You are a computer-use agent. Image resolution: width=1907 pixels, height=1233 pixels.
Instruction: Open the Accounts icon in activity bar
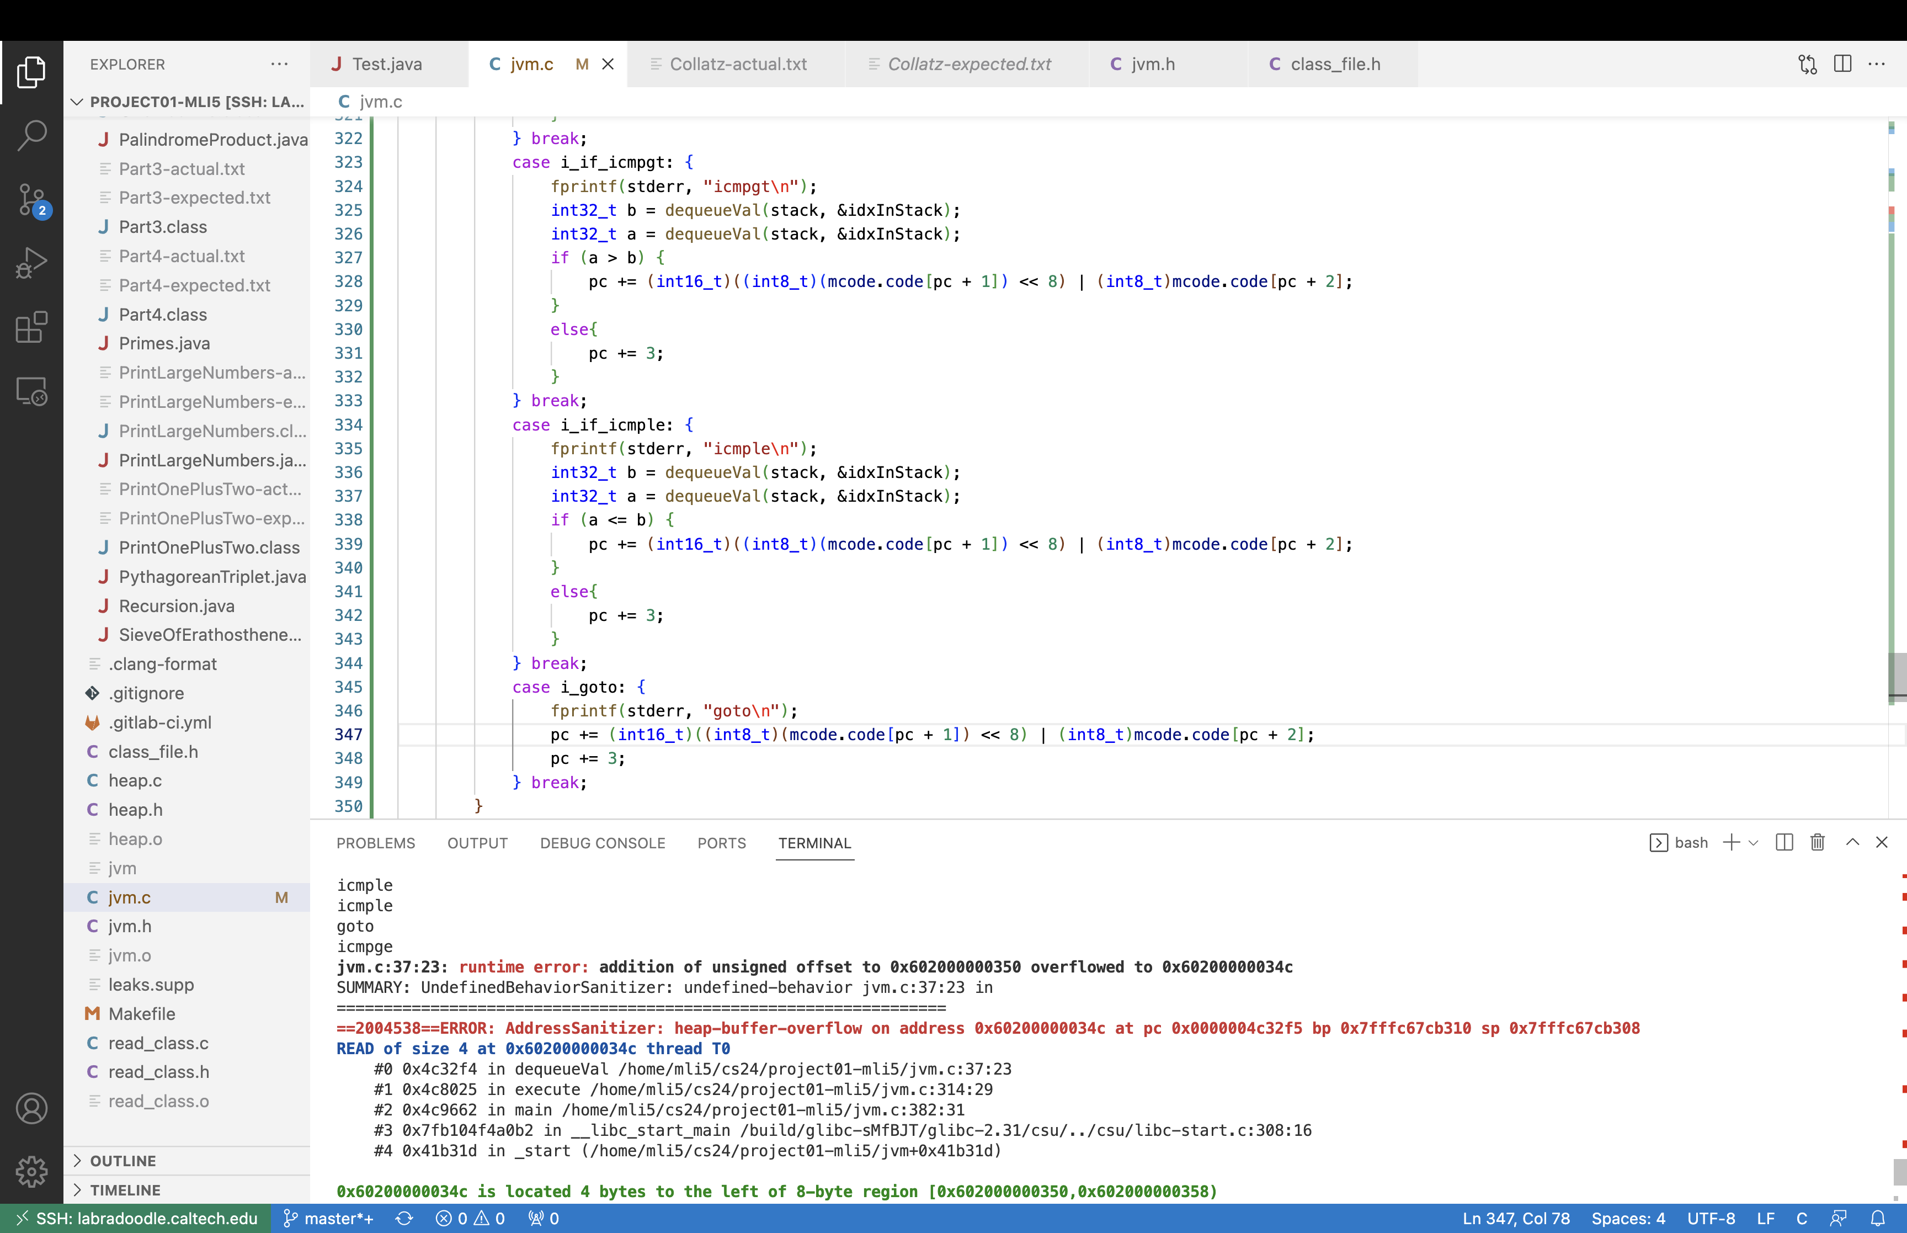(31, 1108)
